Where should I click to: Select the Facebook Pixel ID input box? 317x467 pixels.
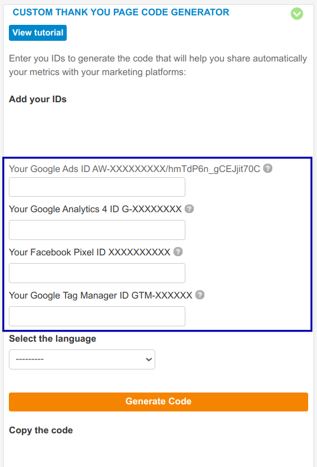tap(97, 273)
